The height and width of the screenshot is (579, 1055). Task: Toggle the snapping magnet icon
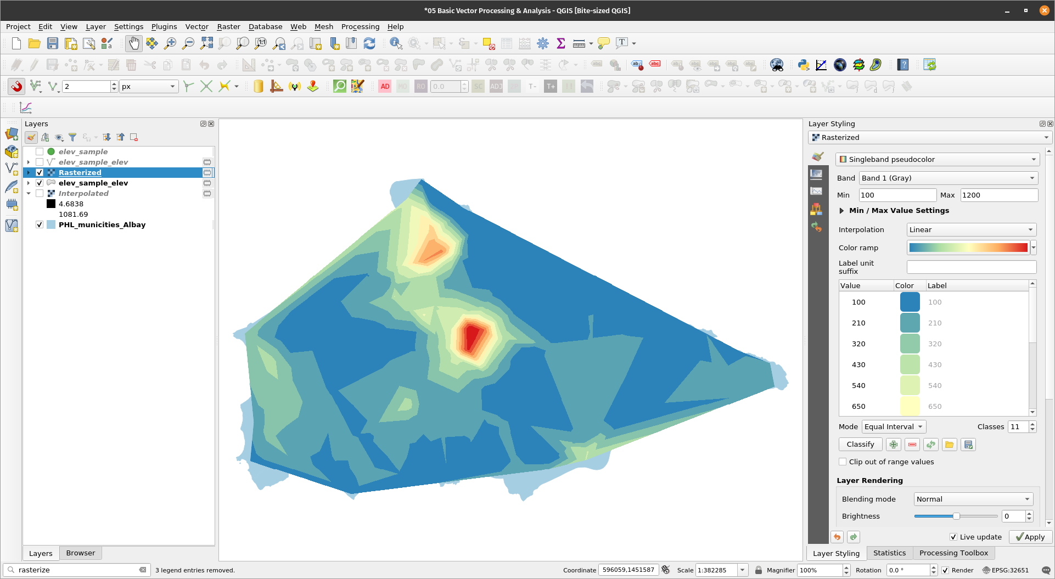tap(16, 86)
